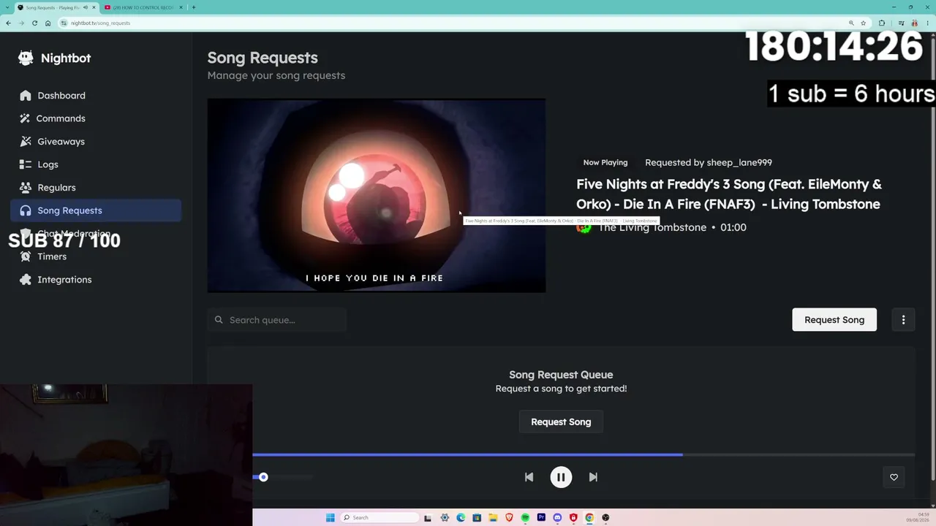The image size is (936, 526).
Task: Open Task View on the taskbar
Action: tap(426, 518)
